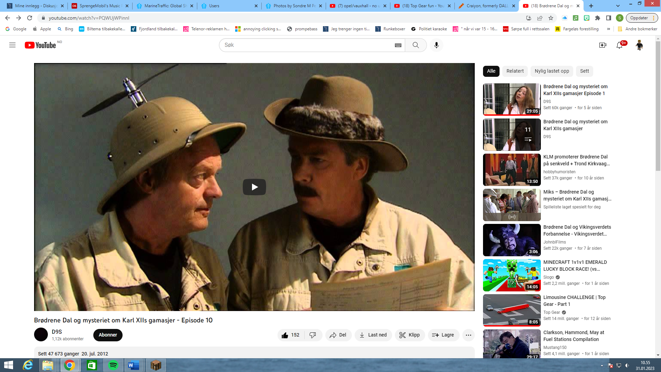Screen dimensions: 661x372
Task: Open Episode 1 video thumbnail
Action: (512, 99)
